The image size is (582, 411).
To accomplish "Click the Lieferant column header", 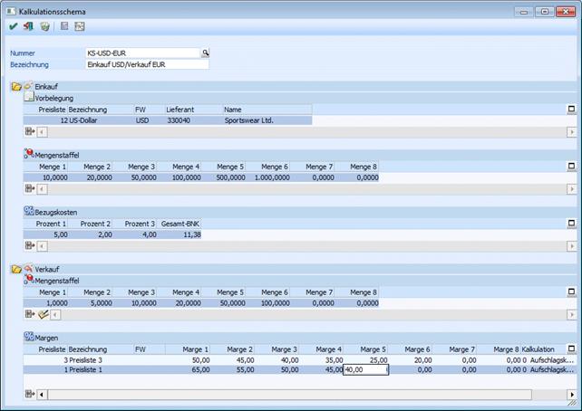I will [x=179, y=109].
